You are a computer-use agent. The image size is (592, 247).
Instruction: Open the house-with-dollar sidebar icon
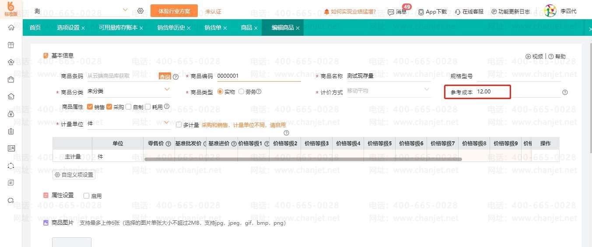coord(11,62)
